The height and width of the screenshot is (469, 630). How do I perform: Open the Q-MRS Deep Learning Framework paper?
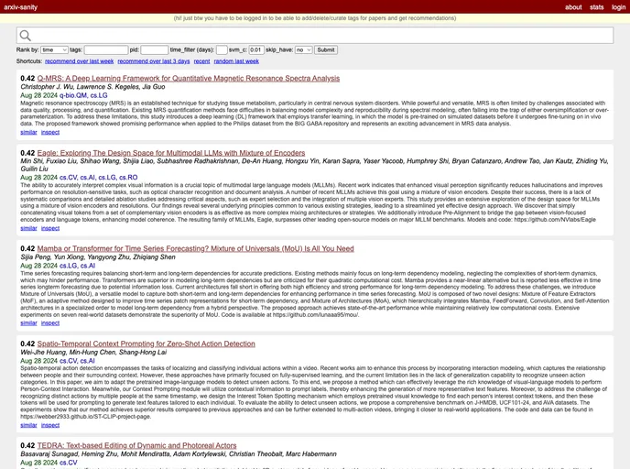(x=189, y=79)
